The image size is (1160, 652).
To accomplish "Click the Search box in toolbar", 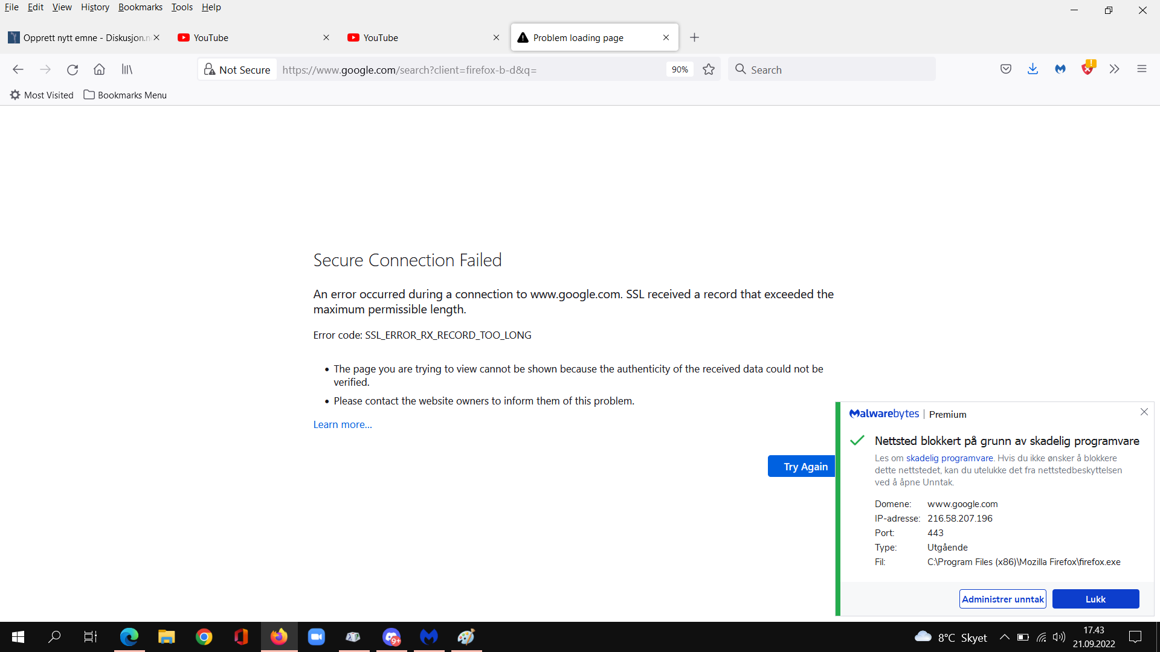I will tap(832, 69).
